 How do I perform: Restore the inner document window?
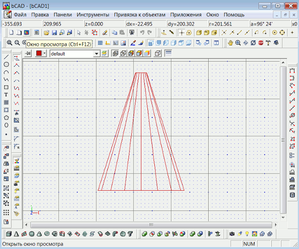(x=285, y=15)
